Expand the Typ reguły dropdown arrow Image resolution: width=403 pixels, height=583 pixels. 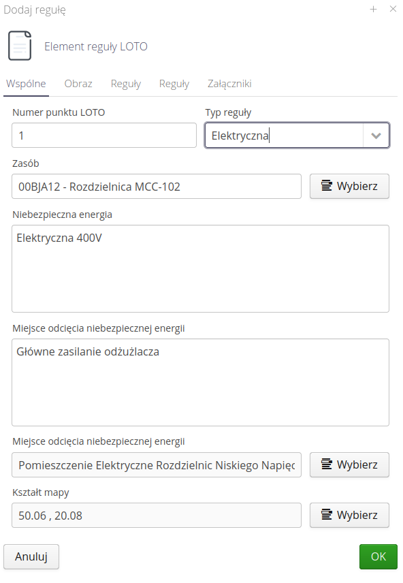click(x=376, y=136)
